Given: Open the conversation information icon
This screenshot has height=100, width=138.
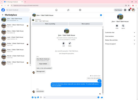Looking at the screenshot, I should coord(101,15).
